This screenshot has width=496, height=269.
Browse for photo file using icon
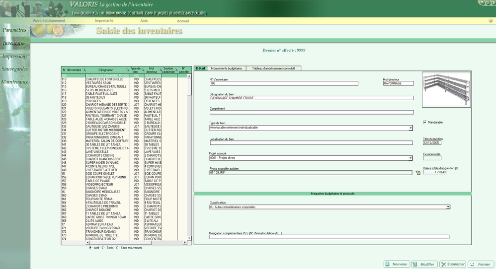(418, 173)
